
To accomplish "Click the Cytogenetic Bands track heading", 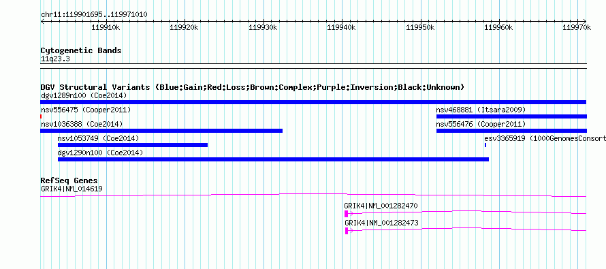I will click(x=81, y=50).
